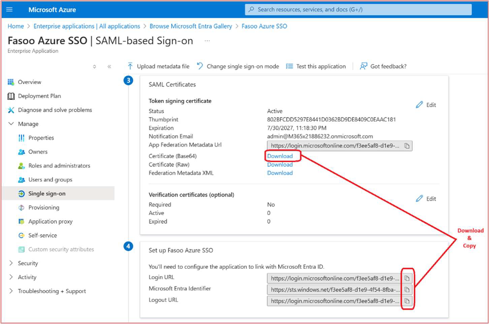This screenshot has width=489, height=324.
Task: Click the search magnifier icon
Action: click(x=251, y=9)
